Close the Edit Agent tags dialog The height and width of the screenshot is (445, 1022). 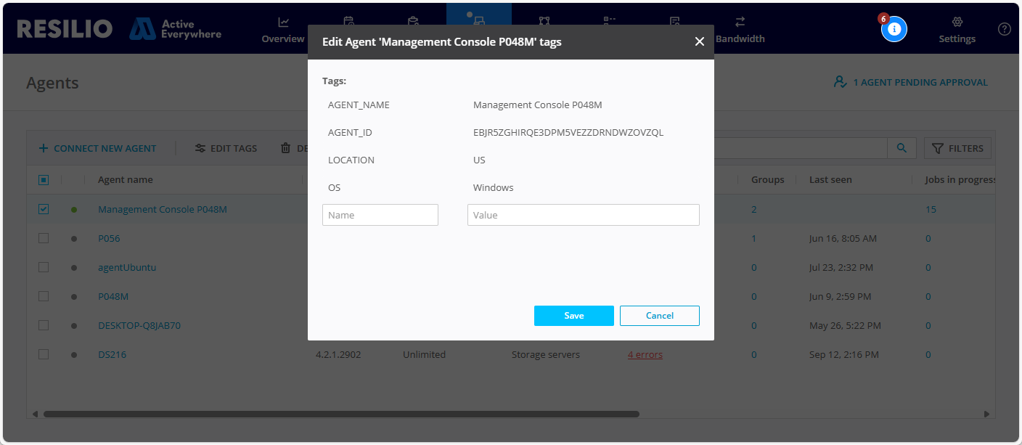[x=699, y=42]
